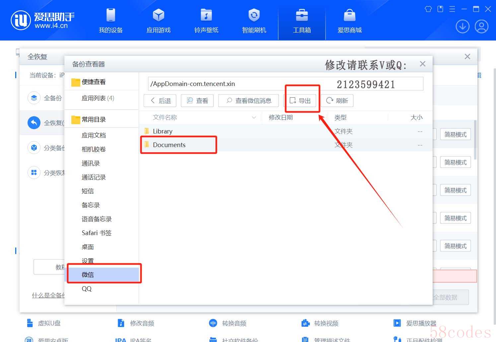Viewport: 496px width, 342px height.
Task: Click the i4 logo icon in header
Action: click(21, 20)
